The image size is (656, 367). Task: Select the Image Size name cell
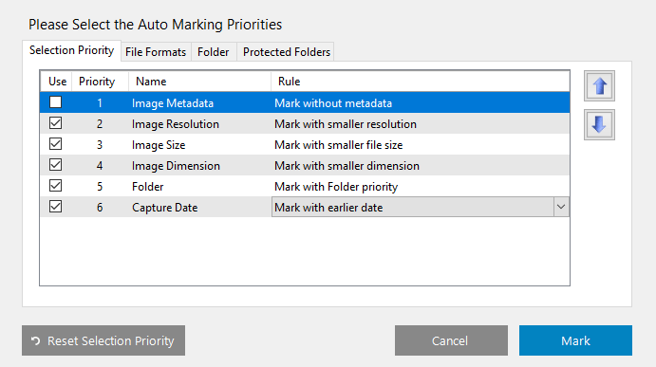[x=199, y=145]
